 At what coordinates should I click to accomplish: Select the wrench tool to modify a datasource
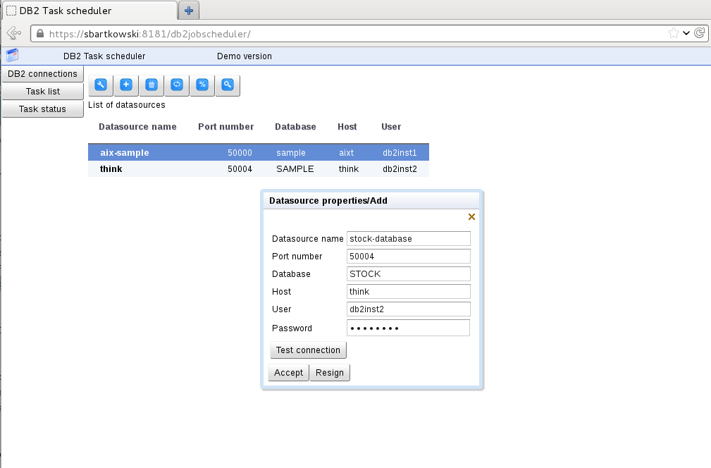coord(100,85)
